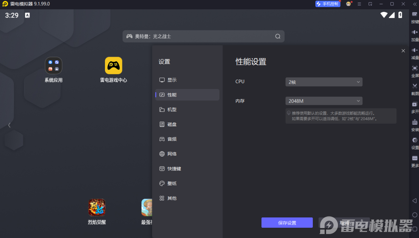Select 显示 display settings tab
Viewport: 419px width, 238px height.
pos(187,80)
